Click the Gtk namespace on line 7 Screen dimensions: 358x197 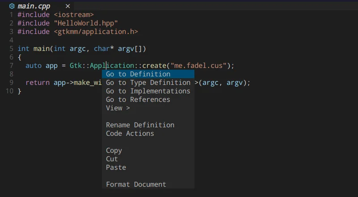(x=76, y=66)
